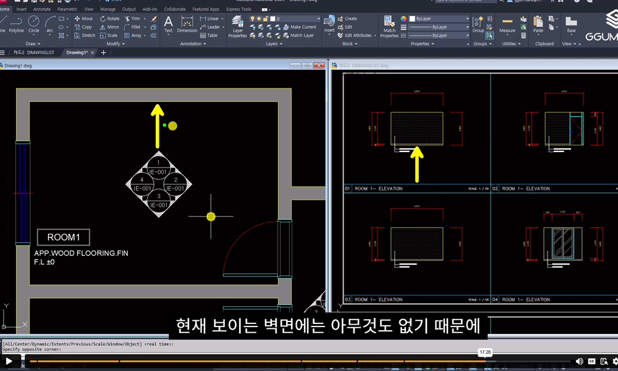The width and height of the screenshot is (618, 371).
Task: Open the file tabs hamburger menu
Action: pos(2,53)
